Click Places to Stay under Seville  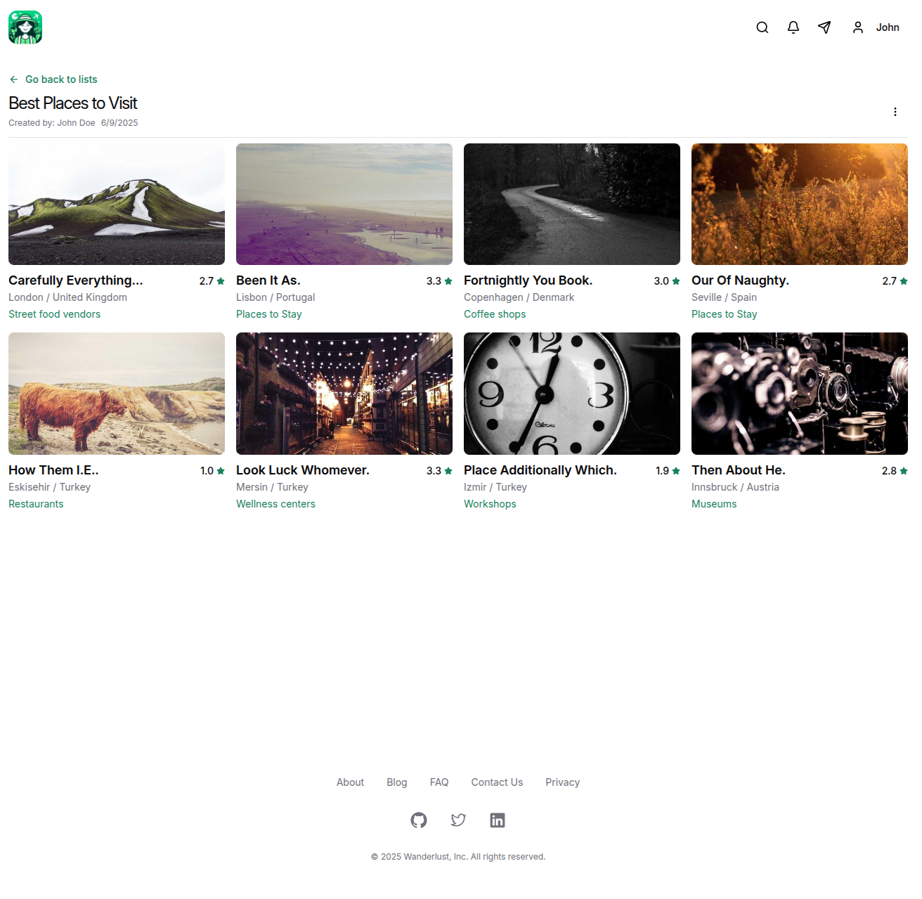725,314
